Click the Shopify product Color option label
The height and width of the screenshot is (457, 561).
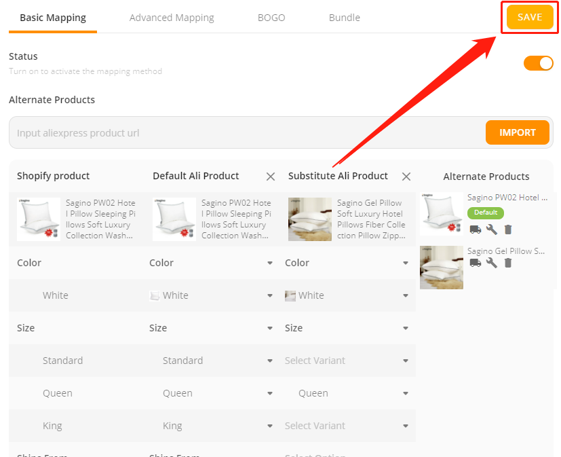(29, 263)
